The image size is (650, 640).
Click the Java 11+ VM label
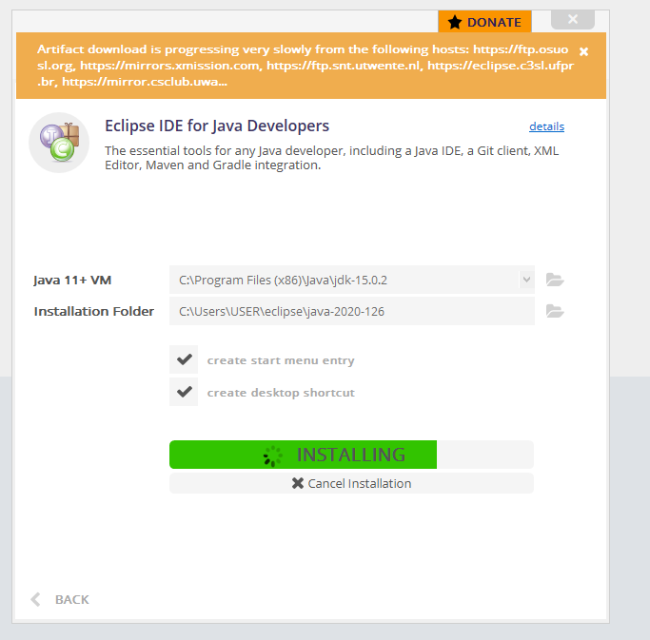click(72, 280)
